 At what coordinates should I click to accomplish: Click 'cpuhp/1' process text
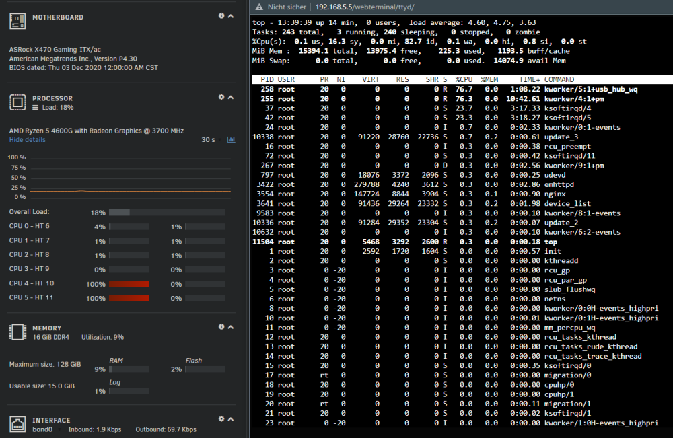tap(559, 394)
